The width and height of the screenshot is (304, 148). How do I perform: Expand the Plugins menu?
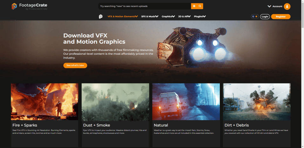(200, 16)
